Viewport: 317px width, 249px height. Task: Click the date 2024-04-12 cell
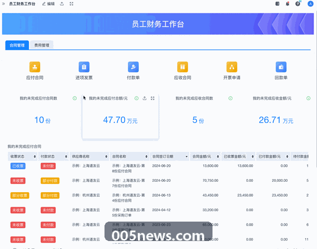(x=161, y=210)
